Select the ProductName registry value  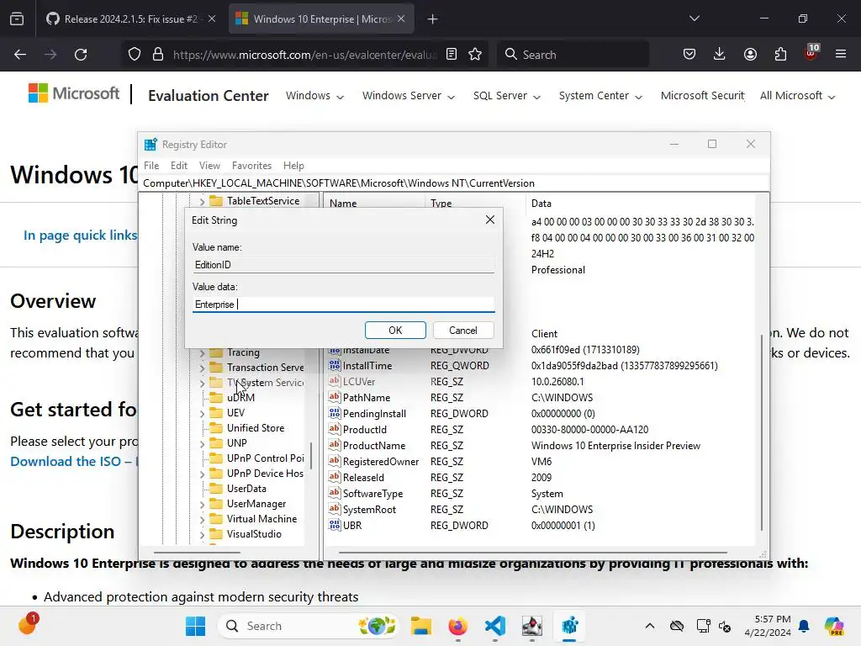click(x=374, y=446)
